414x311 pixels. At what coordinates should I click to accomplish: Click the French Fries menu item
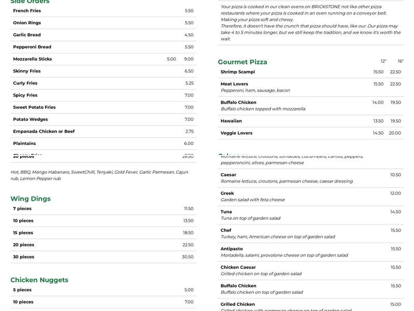pos(27,11)
